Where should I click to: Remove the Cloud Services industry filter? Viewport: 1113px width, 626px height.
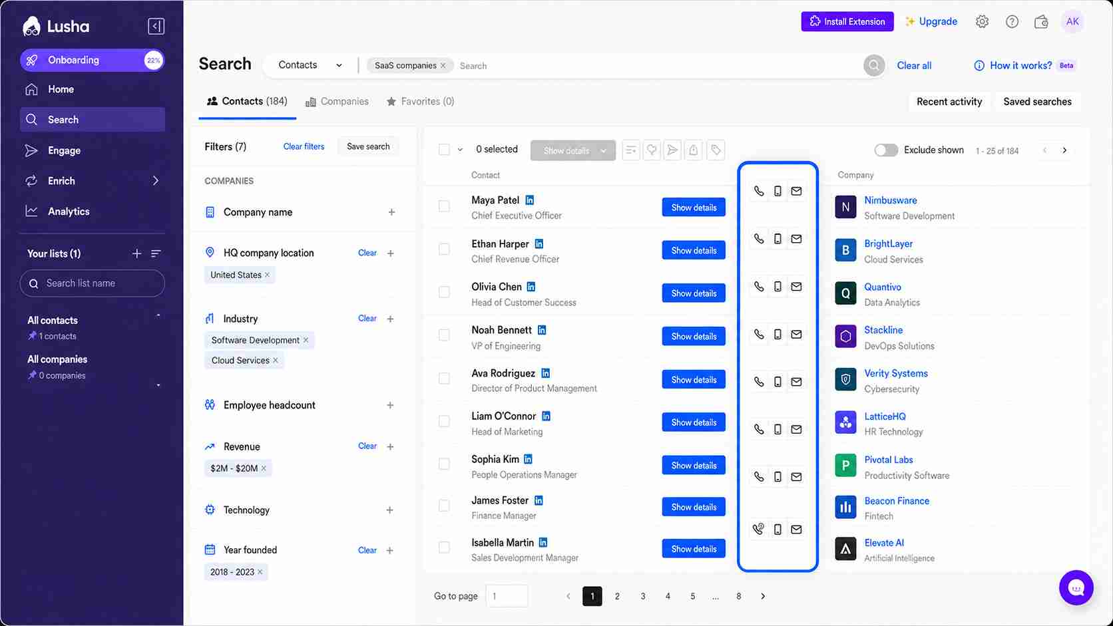(276, 361)
